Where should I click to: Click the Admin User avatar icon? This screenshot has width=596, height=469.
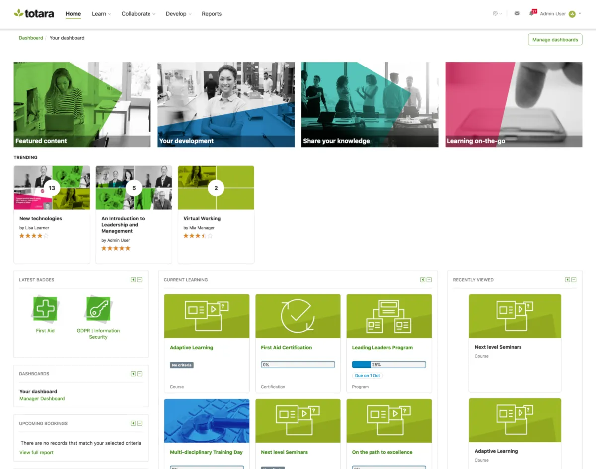pos(572,14)
